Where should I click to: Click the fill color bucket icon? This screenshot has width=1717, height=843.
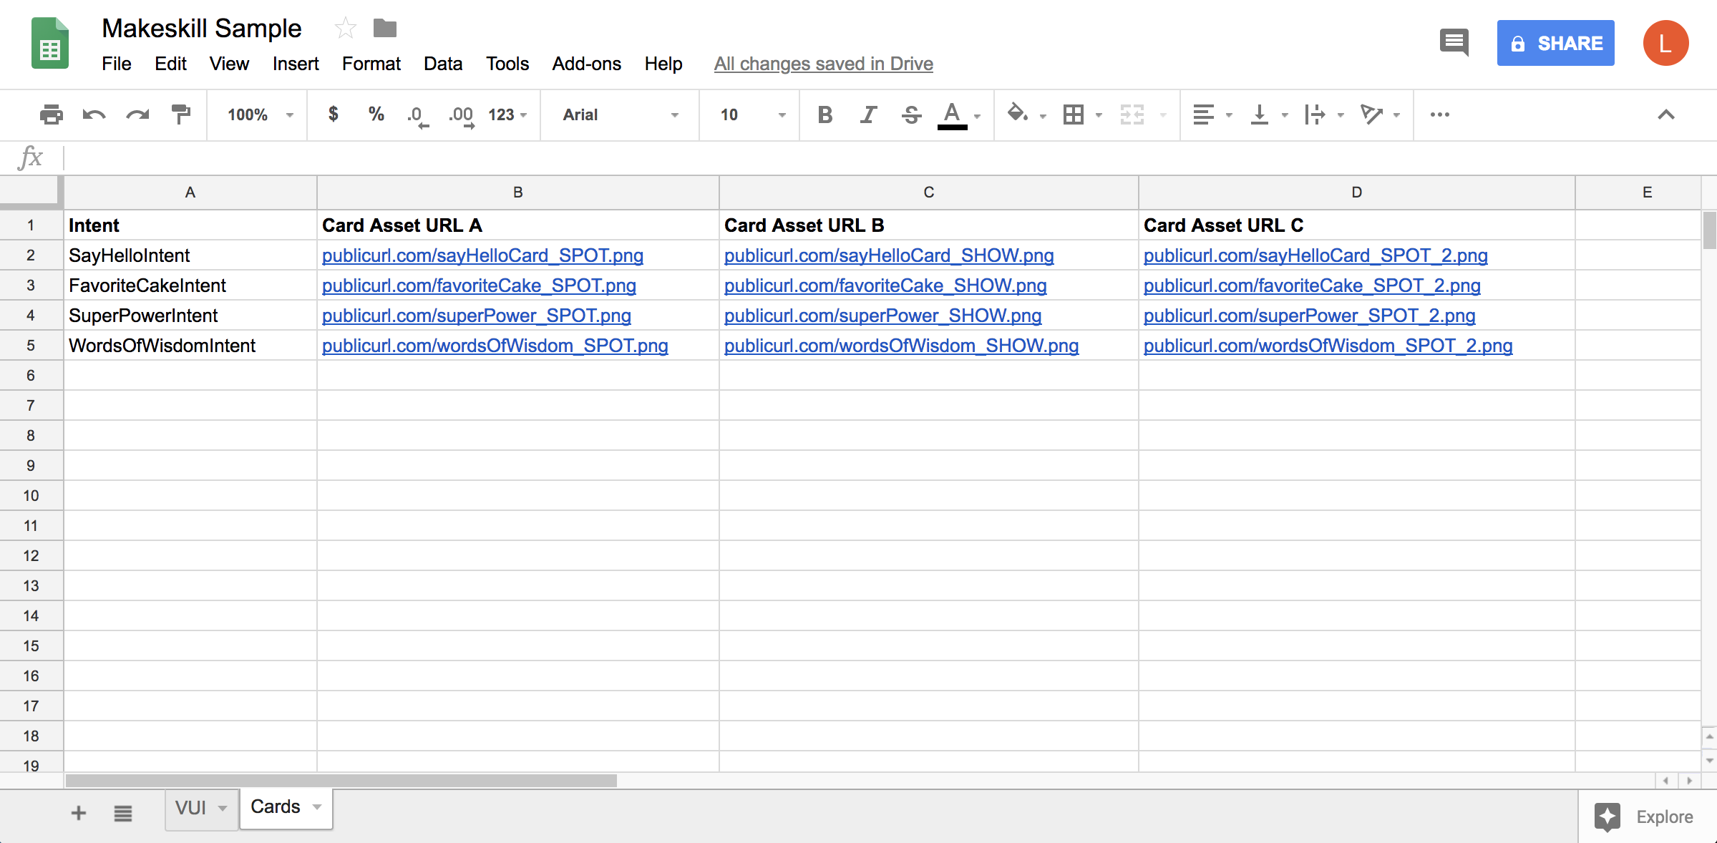tap(1017, 114)
